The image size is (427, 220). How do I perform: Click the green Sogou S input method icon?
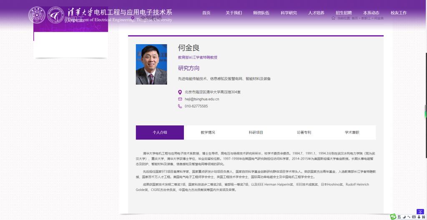pos(393,217)
